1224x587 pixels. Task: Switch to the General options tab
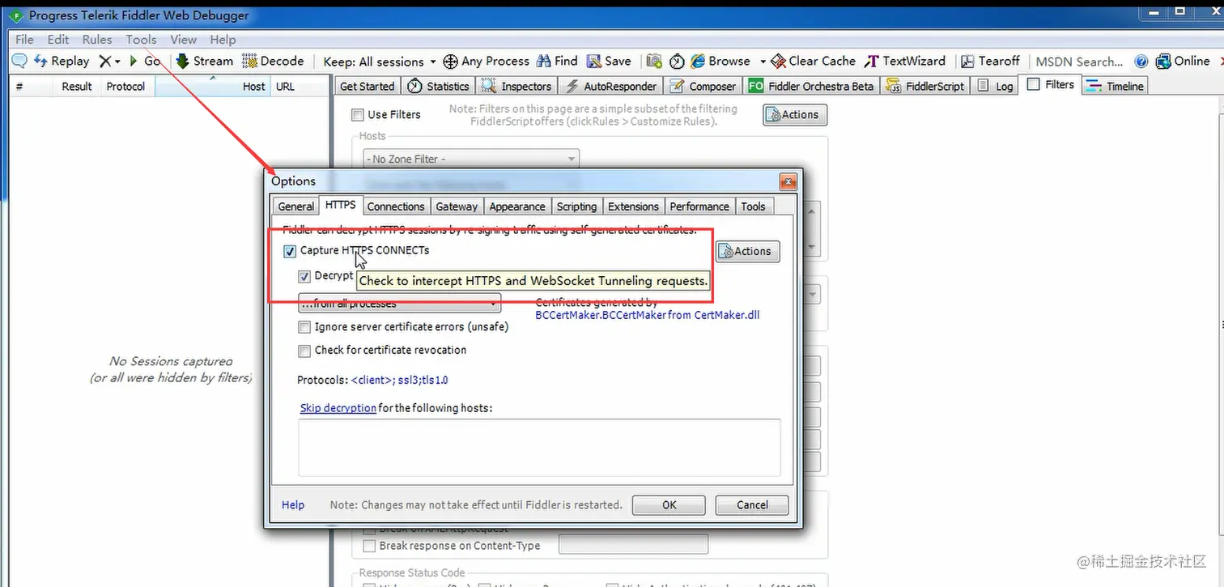point(295,206)
